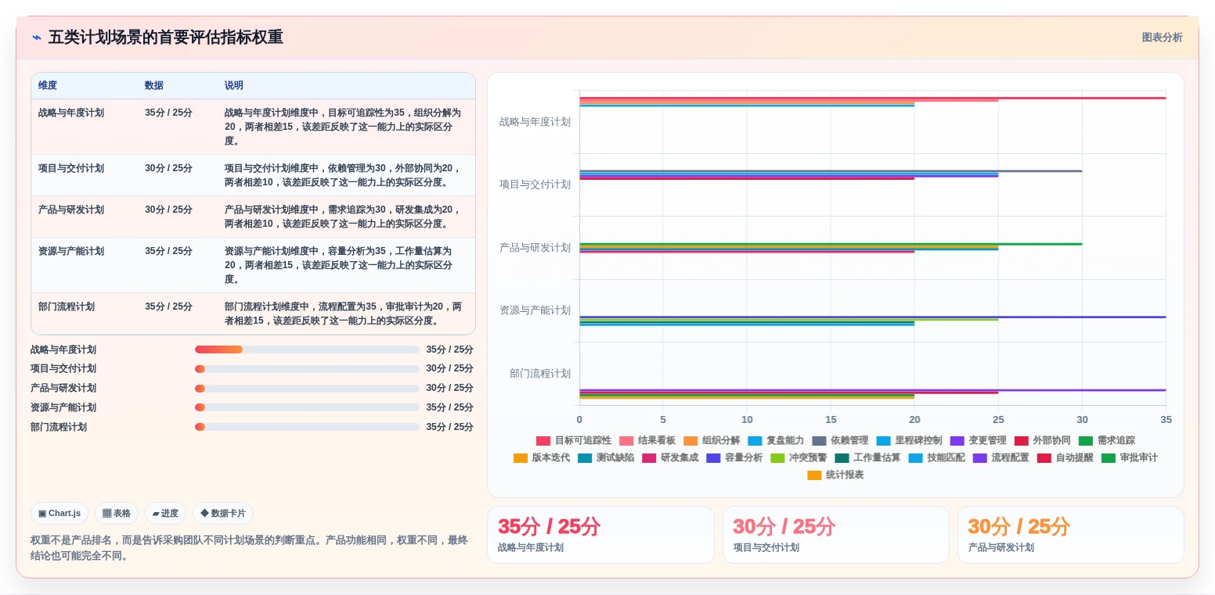
Task: Toggle 复盘能力 legend item
Action: pyautogui.click(x=775, y=441)
